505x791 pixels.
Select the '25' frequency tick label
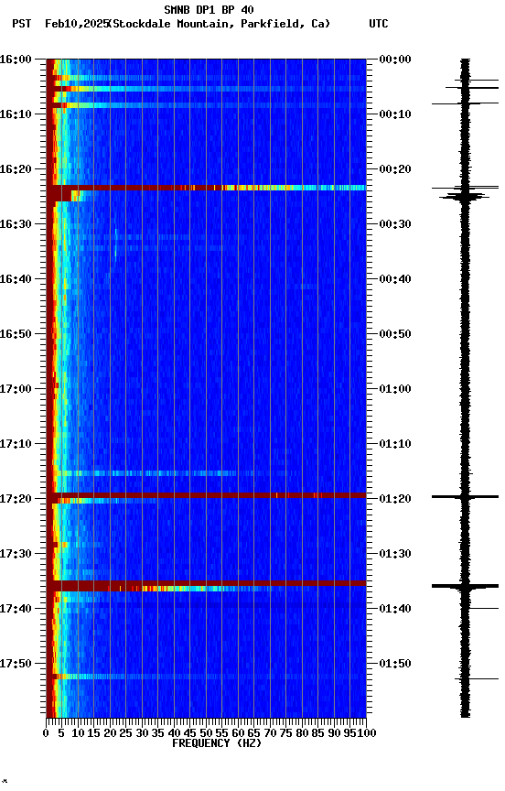(x=125, y=733)
